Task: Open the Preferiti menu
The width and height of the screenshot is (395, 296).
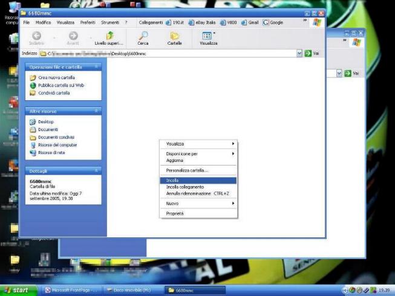Action: (88, 22)
